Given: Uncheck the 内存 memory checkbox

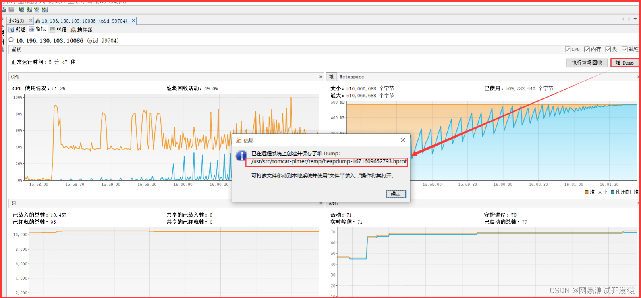Looking at the screenshot, I should tap(587, 49).
